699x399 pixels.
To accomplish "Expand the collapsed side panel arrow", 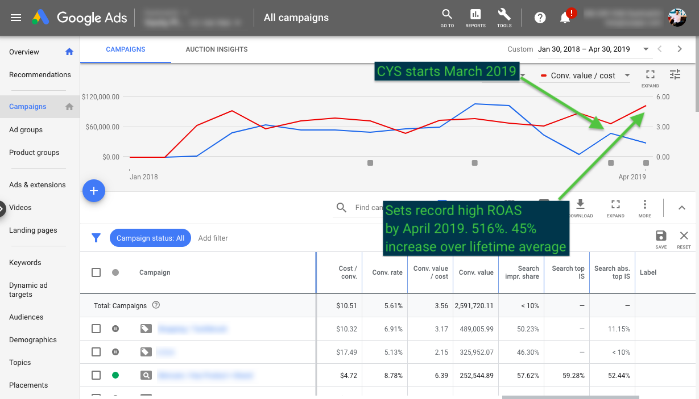I will [2, 208].
